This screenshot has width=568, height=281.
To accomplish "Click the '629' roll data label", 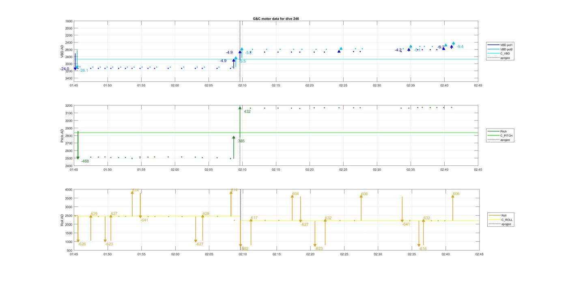I will tap(94, 214).
